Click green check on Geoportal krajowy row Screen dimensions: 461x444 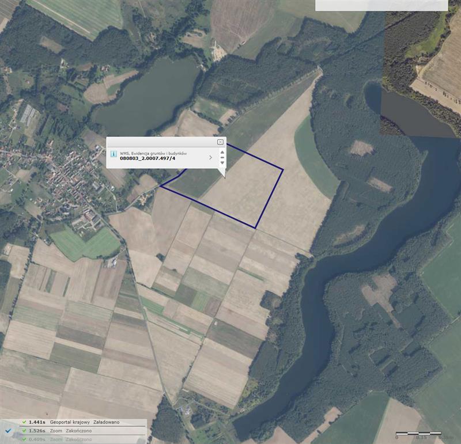pos(24,422)
